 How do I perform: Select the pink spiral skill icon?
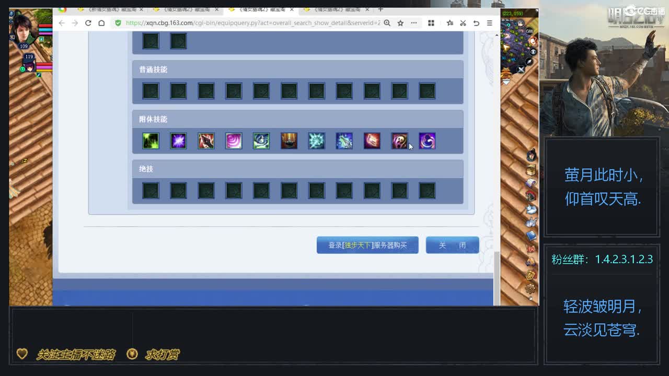click(x=234, y=141)
